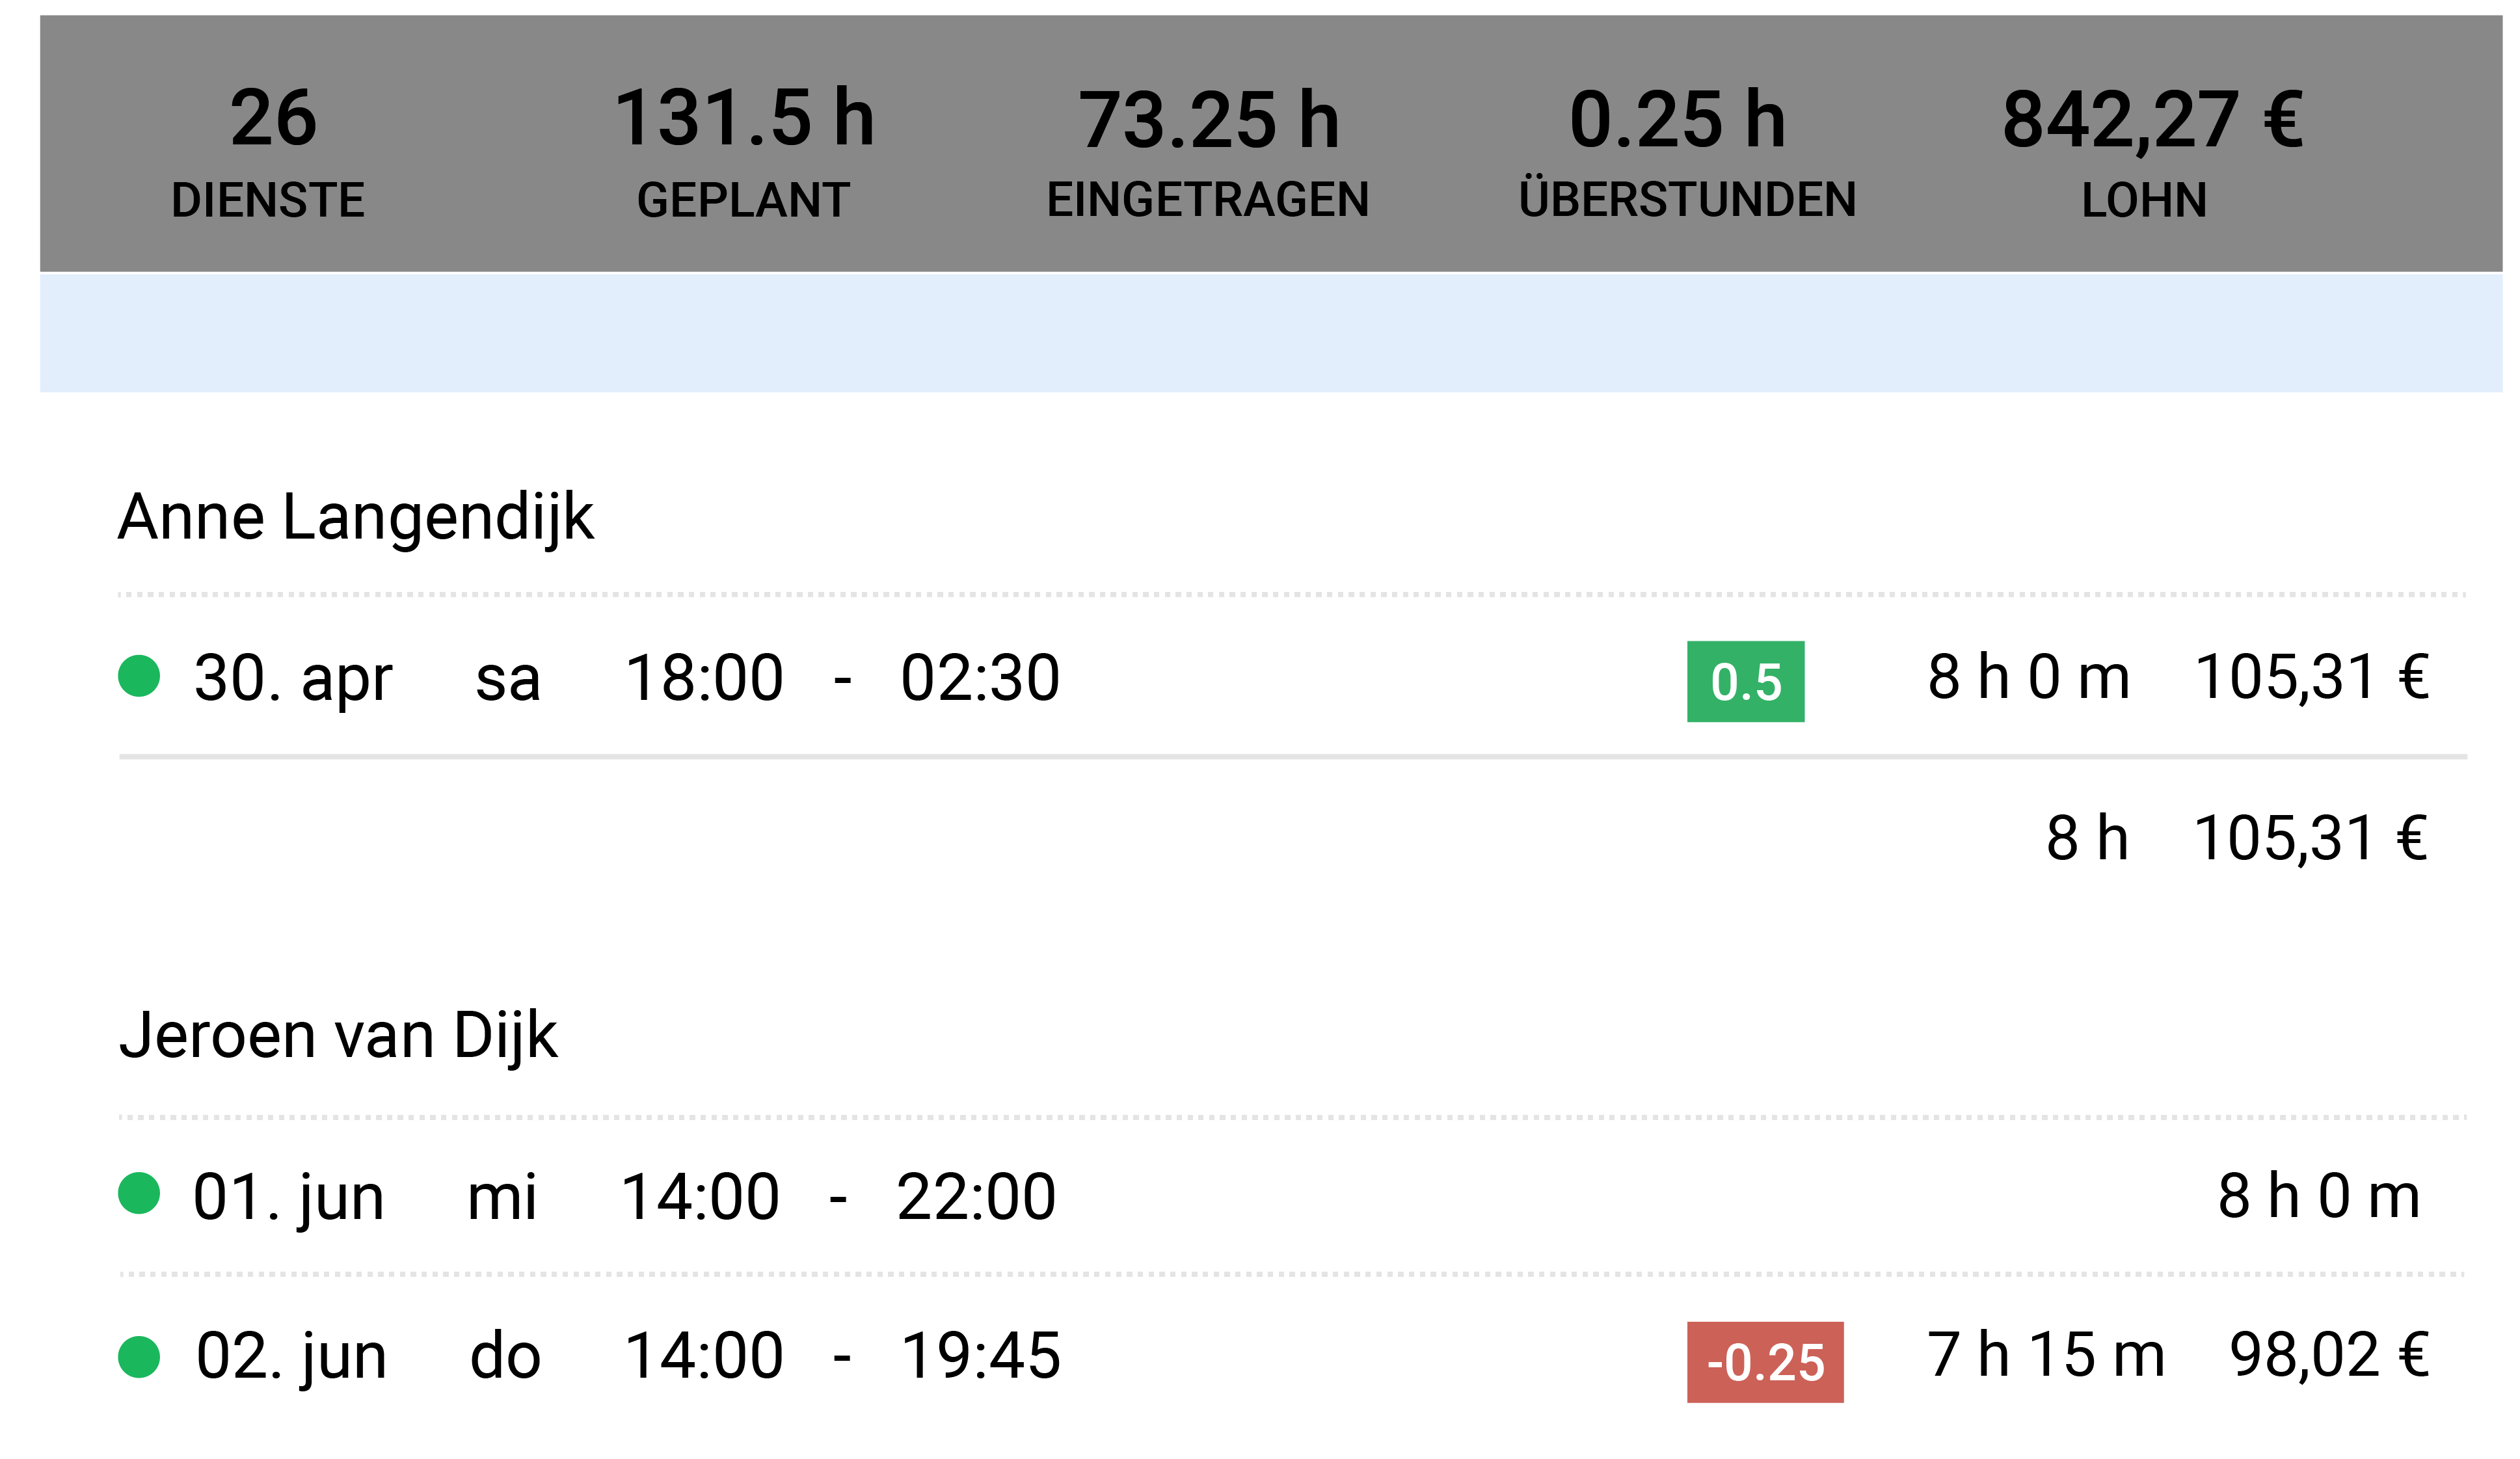The width and height of the screenshot is (2520, 1459).
Task: Click the 02:30 end time on 30. apr
Action: (980, 678)
